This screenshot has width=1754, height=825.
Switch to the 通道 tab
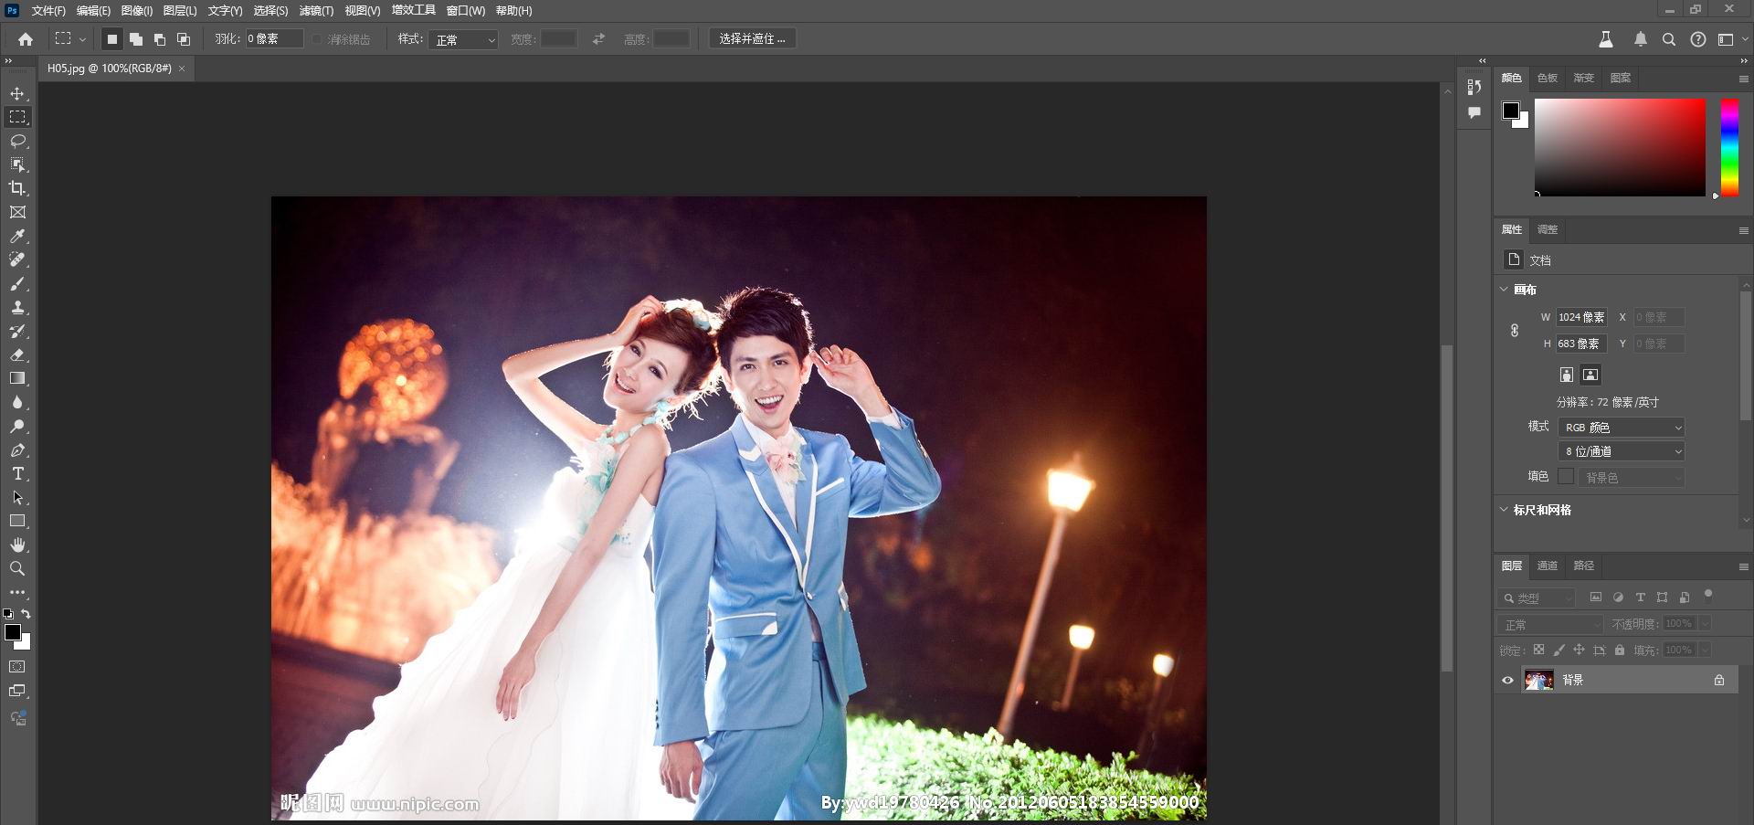click(1548, 566)
